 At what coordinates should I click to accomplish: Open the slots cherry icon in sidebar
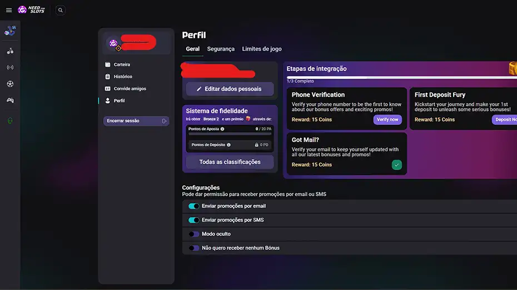(x=10, y=51)
